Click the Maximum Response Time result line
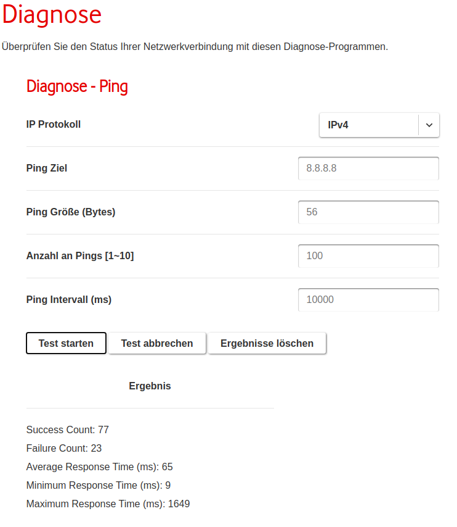Image resolution: width=457 pixels, height=527 pixels. point(108,504)
